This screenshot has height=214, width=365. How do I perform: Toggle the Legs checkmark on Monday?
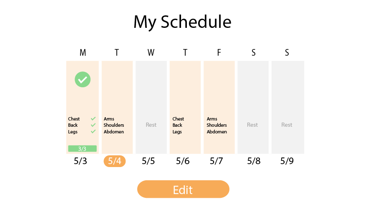pyautogui.click(x=93, y=131)
